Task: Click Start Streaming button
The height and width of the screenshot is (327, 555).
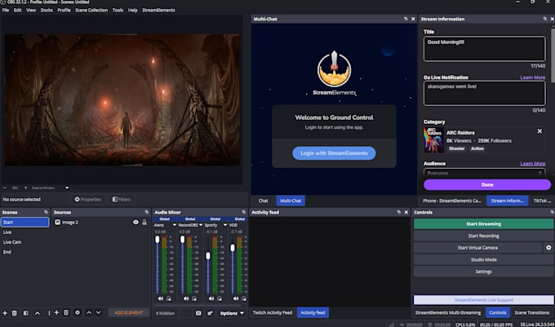Action: [483, 223]
